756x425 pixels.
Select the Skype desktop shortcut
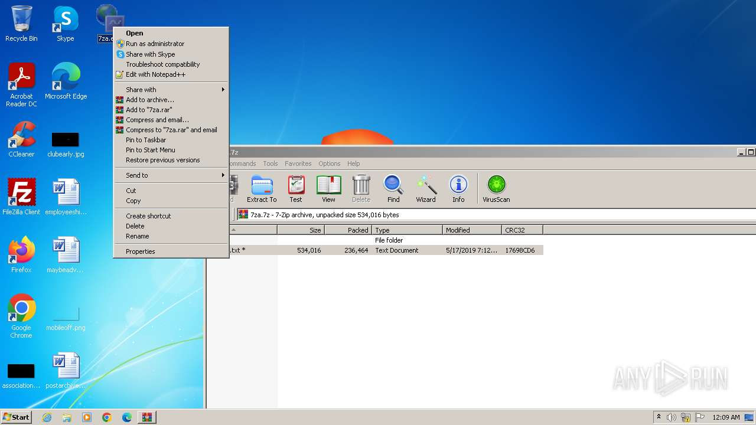coord(66,24)
